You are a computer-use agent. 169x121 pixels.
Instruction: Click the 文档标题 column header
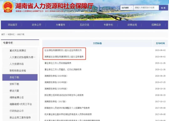(x=97, y=43)
